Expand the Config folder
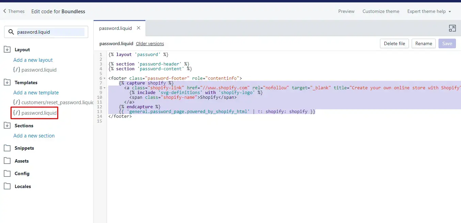Screen dimensions: 461x223 pos(17,173)
